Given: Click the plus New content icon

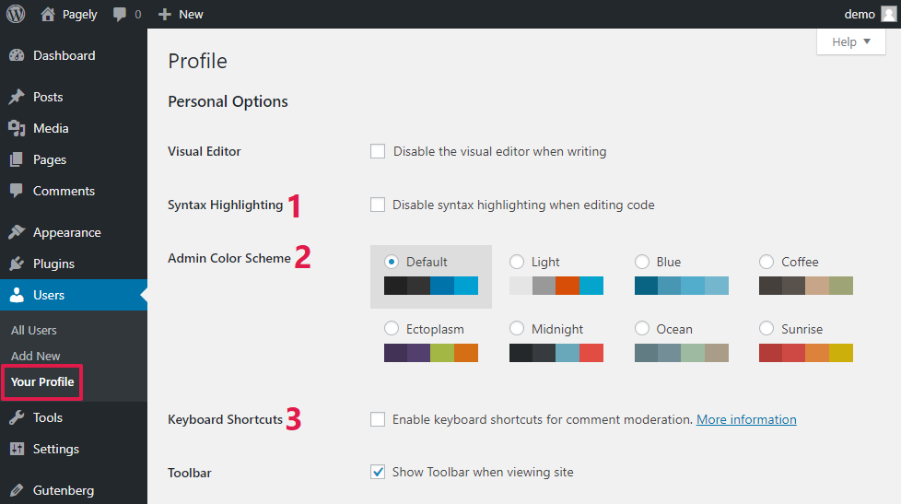Looking at the screenshot, I should click(165, 15).
